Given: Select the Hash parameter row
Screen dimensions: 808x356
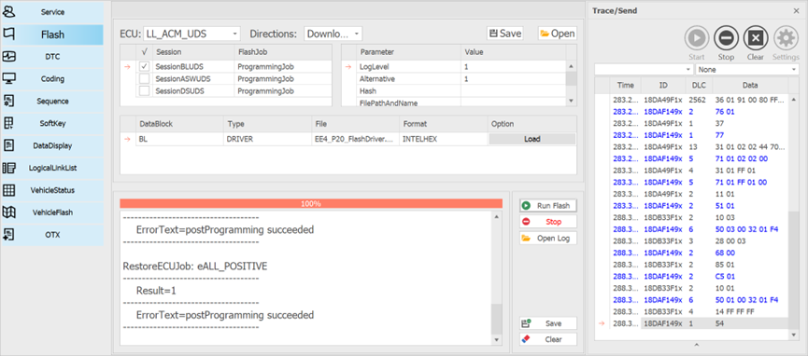Looking at the screenshot, I should (x=454, y=90).
